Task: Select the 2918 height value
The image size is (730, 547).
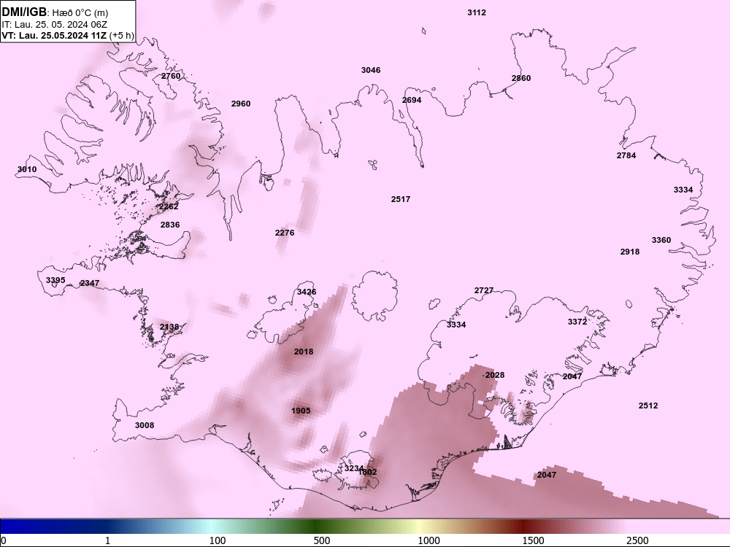Action: pos(630,252)
